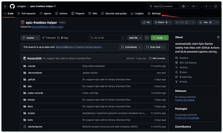
Task: Open the repository Settings tab
Action: (x=154, y=13)
